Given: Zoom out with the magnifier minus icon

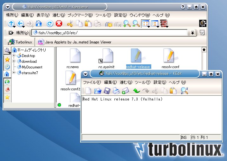Looking at the screenshot, I should tap(136, 23).
